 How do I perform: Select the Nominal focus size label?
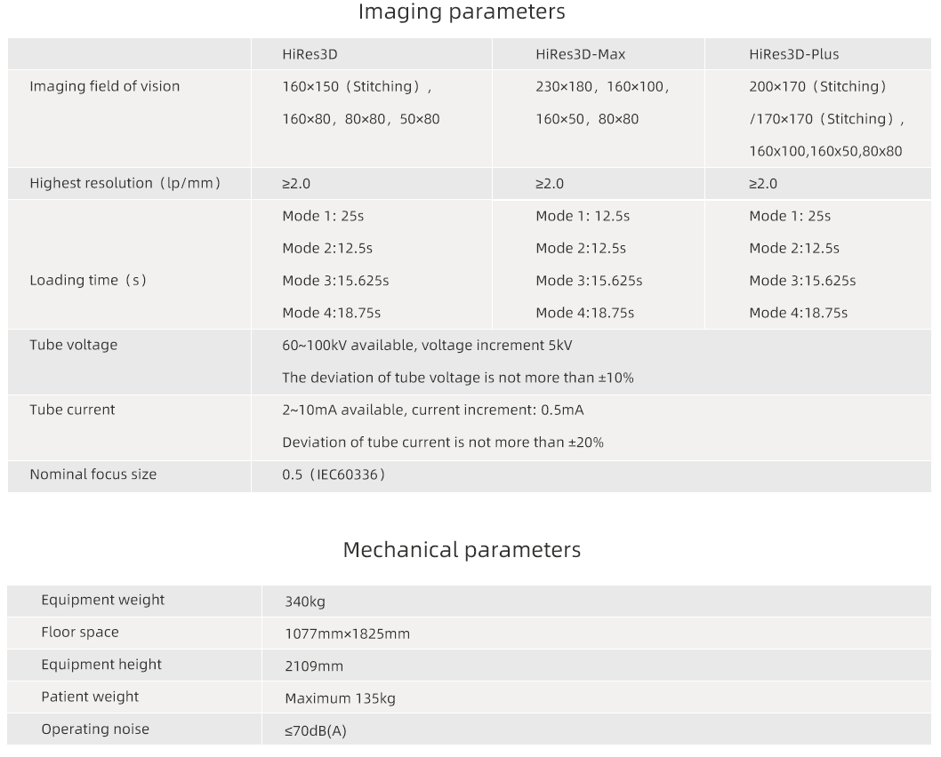tap(92, 474)
